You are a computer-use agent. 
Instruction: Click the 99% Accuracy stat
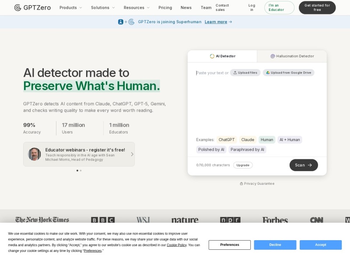32,128
